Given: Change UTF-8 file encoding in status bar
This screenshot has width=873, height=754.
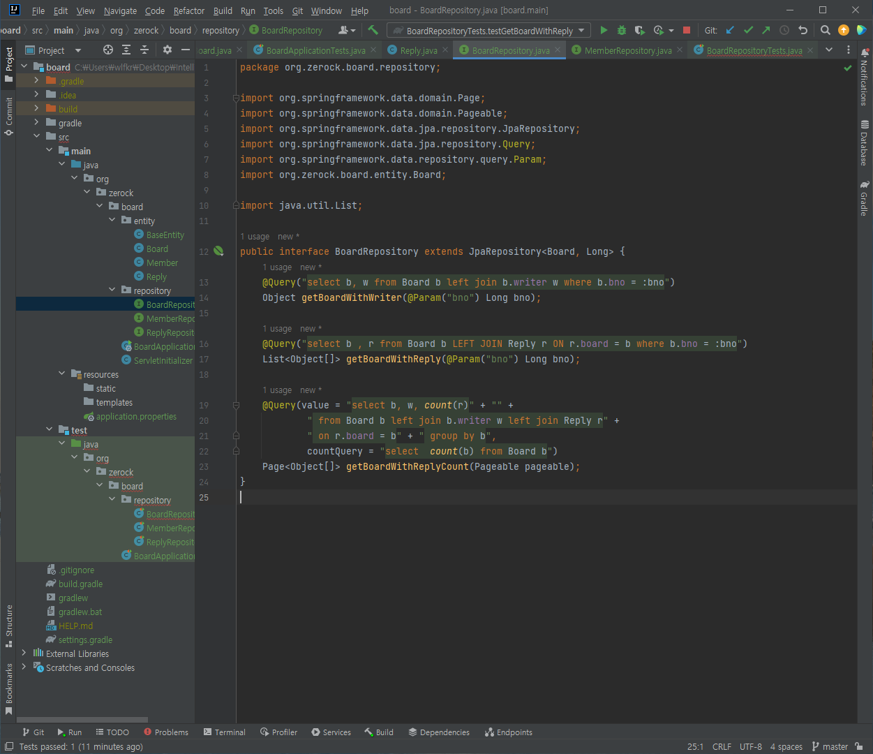Looking at the screenshot, I should tap(750, 746).
